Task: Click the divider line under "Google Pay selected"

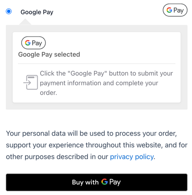Action: [97, 64]
